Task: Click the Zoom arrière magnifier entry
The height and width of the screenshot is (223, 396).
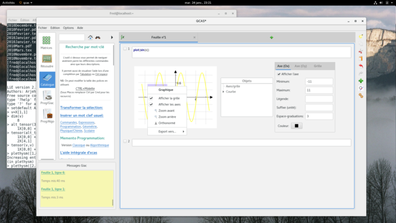Action: (167, 117)
